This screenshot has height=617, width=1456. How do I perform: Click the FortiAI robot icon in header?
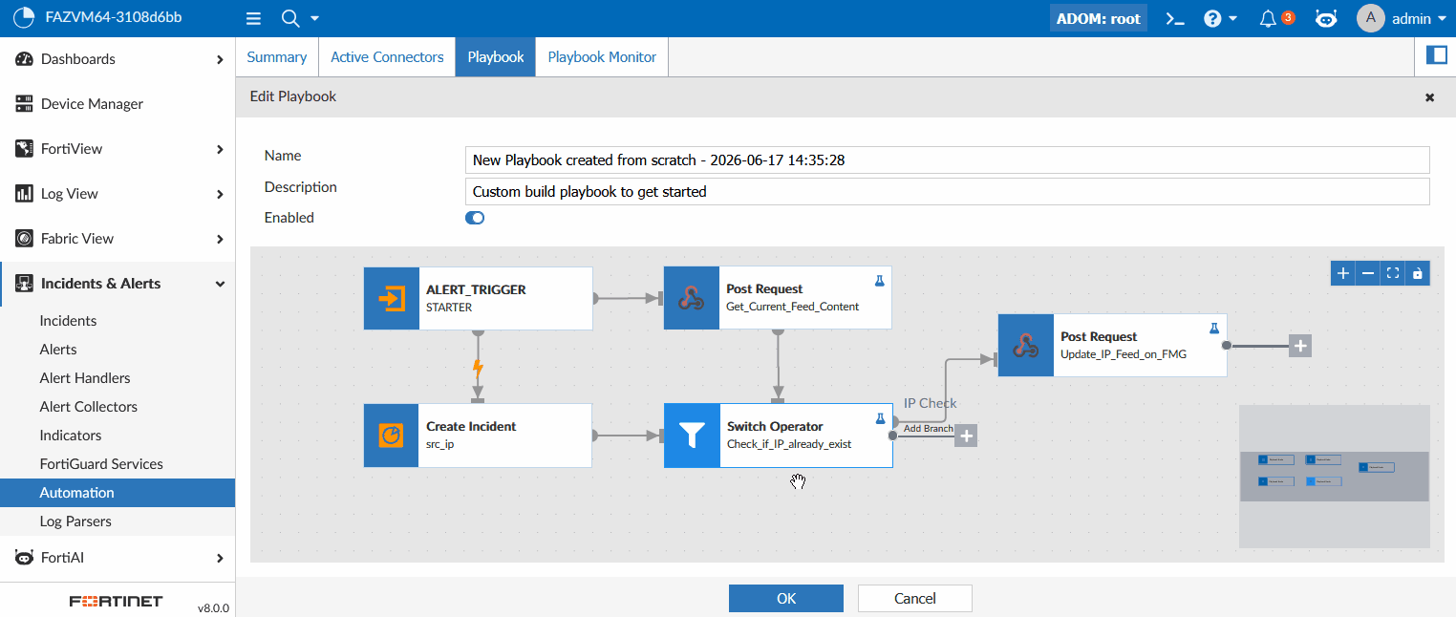[1326, 18]
